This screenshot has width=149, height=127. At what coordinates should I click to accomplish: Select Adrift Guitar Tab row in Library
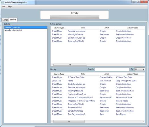pyautogui.click(x=98, y=81)
